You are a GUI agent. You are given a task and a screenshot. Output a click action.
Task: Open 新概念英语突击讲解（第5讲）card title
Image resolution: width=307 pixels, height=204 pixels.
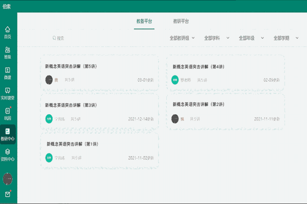pyautogui.click(x=71, y=66)
